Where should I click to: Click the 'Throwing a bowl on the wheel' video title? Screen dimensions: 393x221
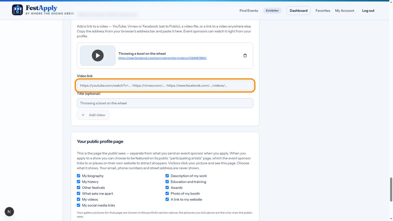(x=142, y=53)
